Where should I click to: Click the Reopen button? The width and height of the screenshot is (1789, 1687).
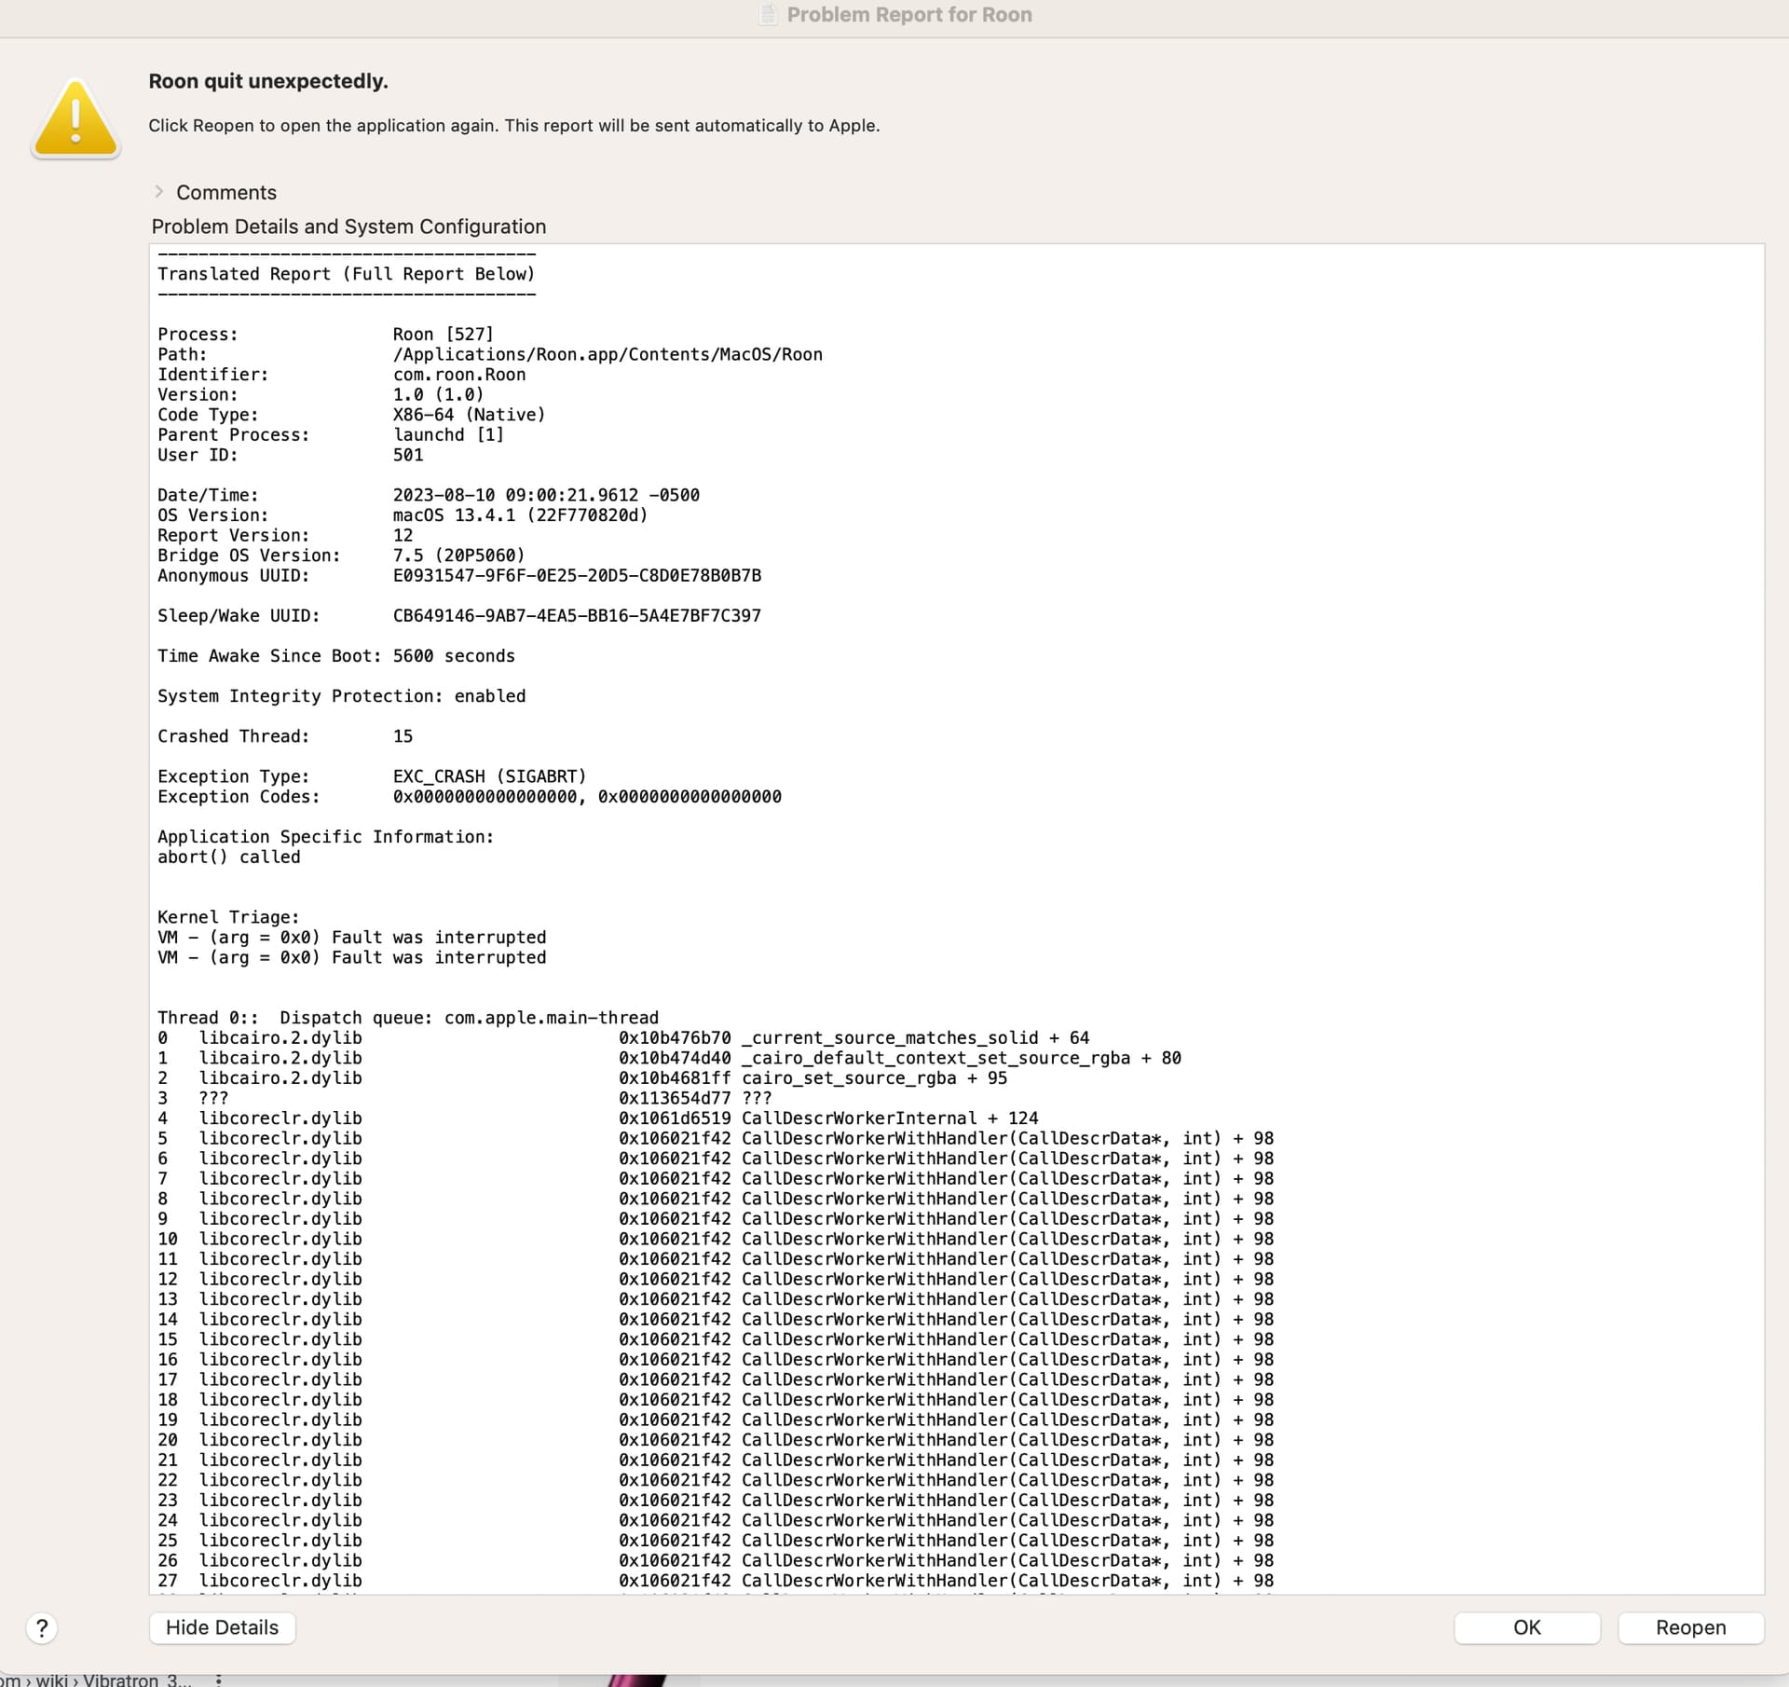pos(1690,1627)
